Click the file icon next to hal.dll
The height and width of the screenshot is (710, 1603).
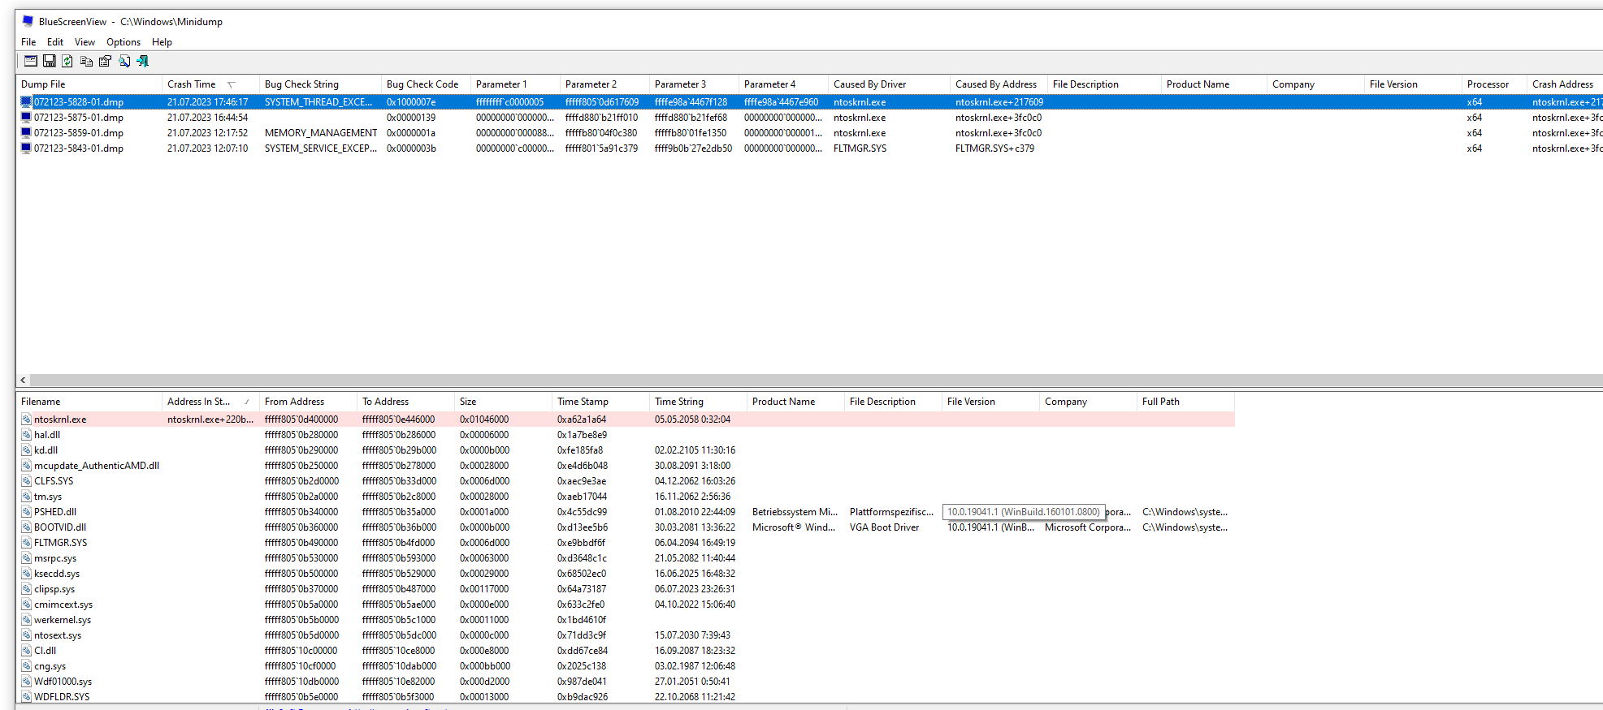[26, 435]
